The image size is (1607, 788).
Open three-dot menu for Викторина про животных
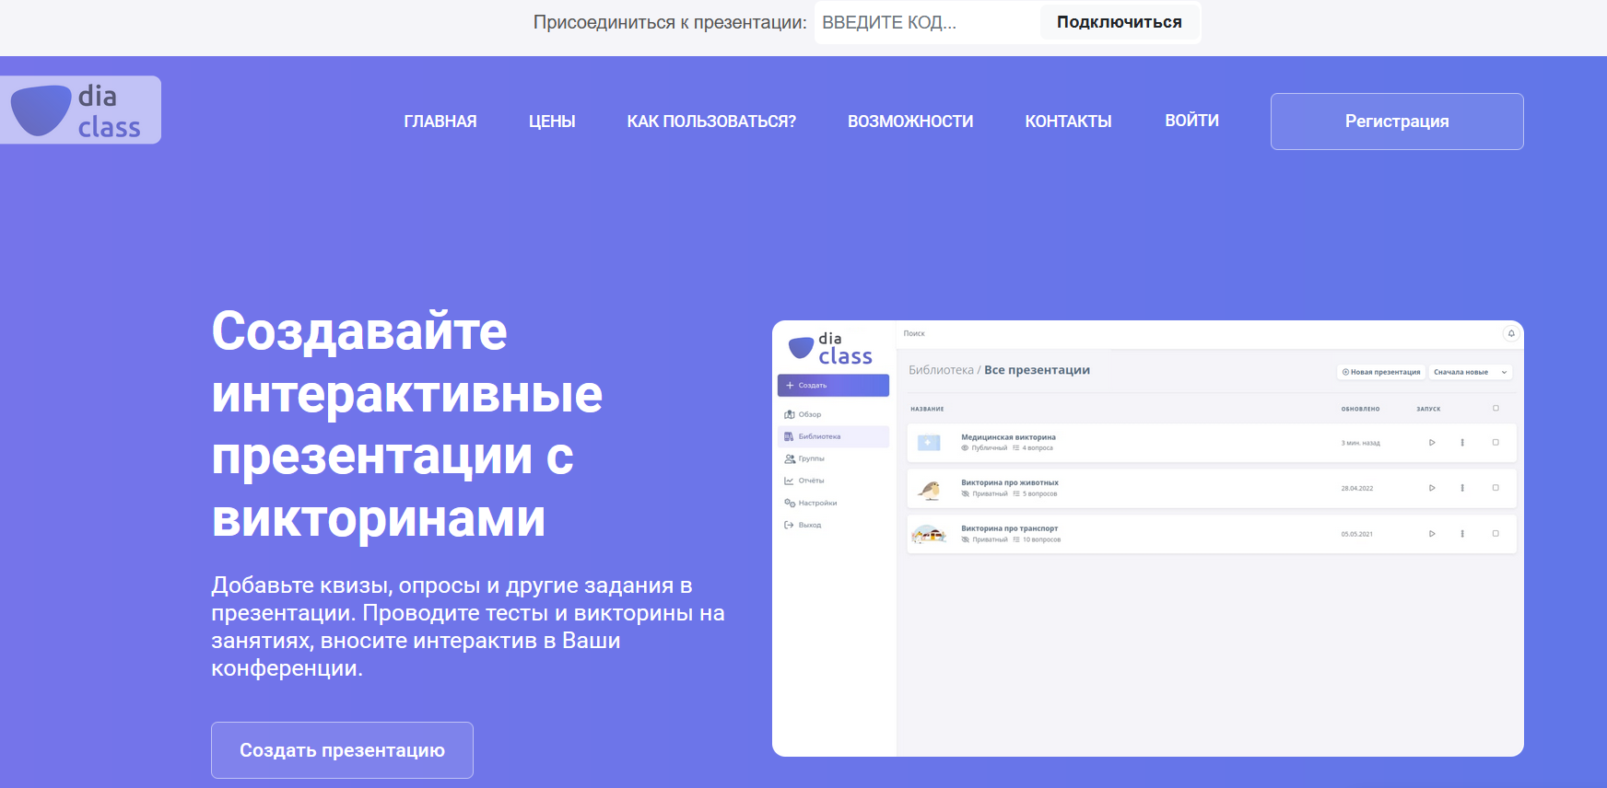click(1462, 488)
